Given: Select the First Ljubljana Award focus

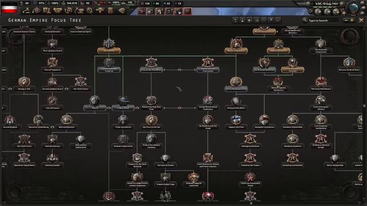Looking at the screenshot, I should [52, 46].
